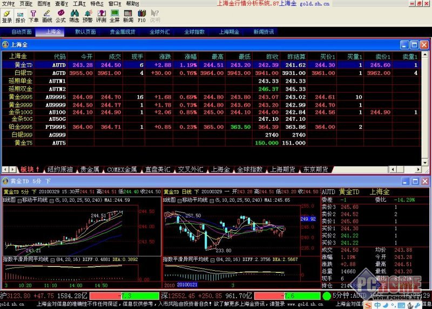The height and width of the screenshot is (309, 432).
Task: Open the 新闻 news toolbar icon
Action: 128,15
